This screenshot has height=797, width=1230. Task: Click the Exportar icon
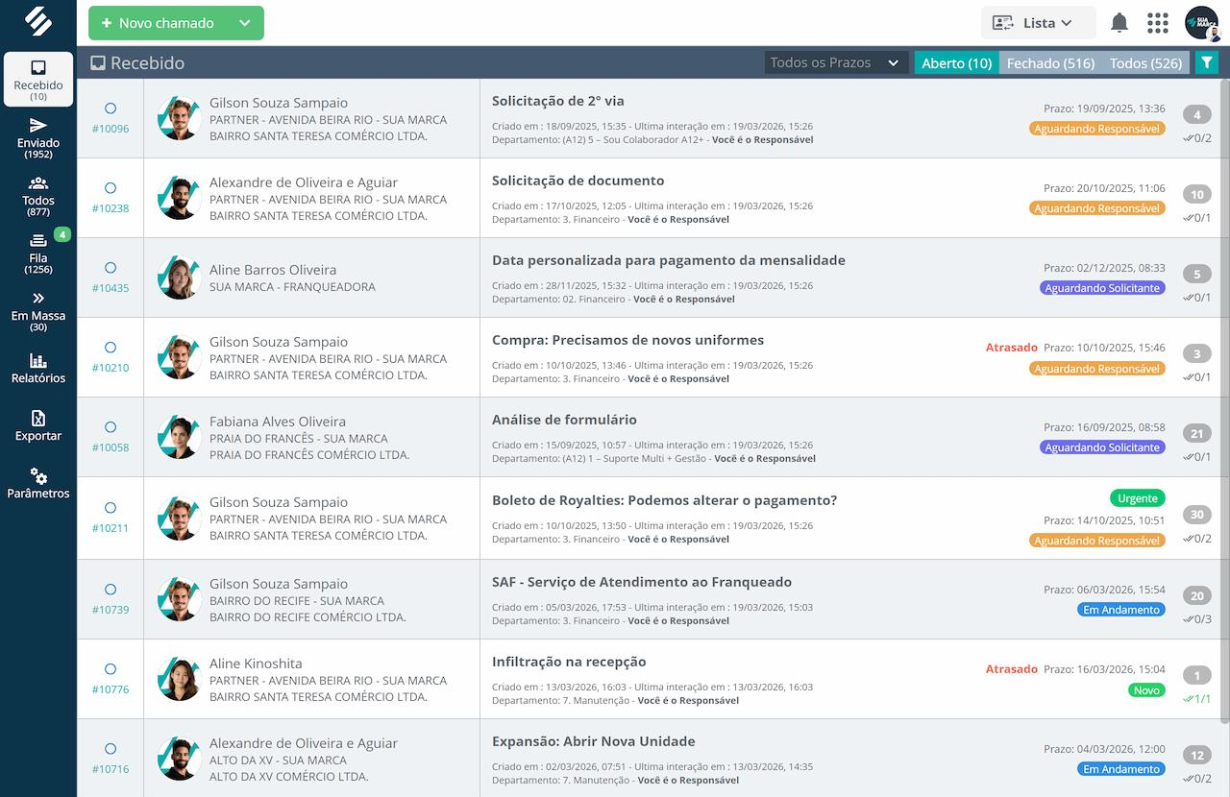(37, 423)
